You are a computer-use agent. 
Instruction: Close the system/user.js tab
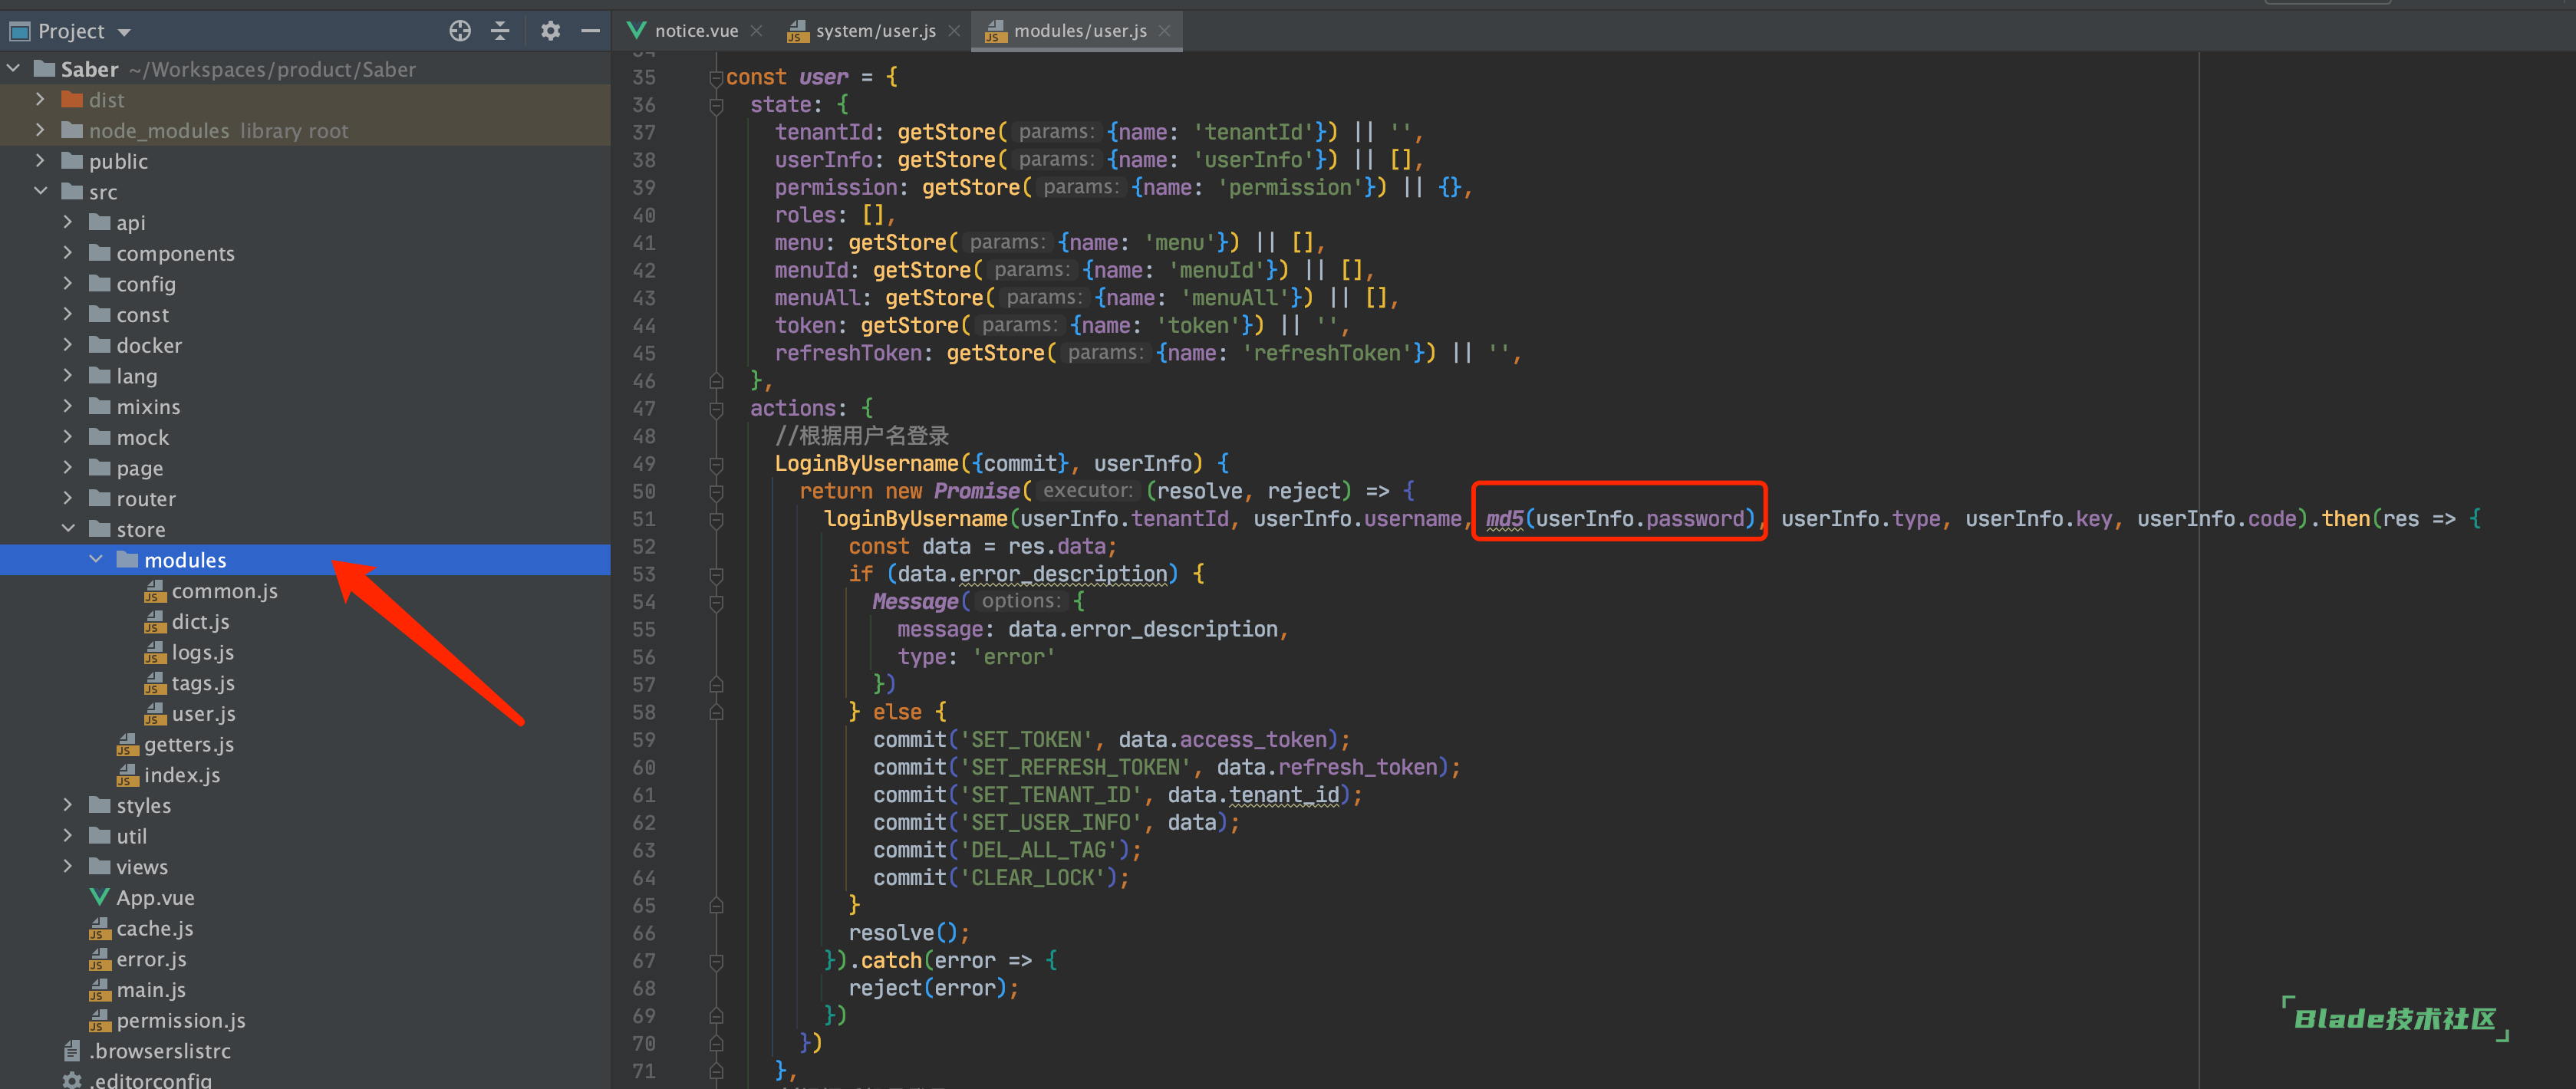click(x=954, y=31)
